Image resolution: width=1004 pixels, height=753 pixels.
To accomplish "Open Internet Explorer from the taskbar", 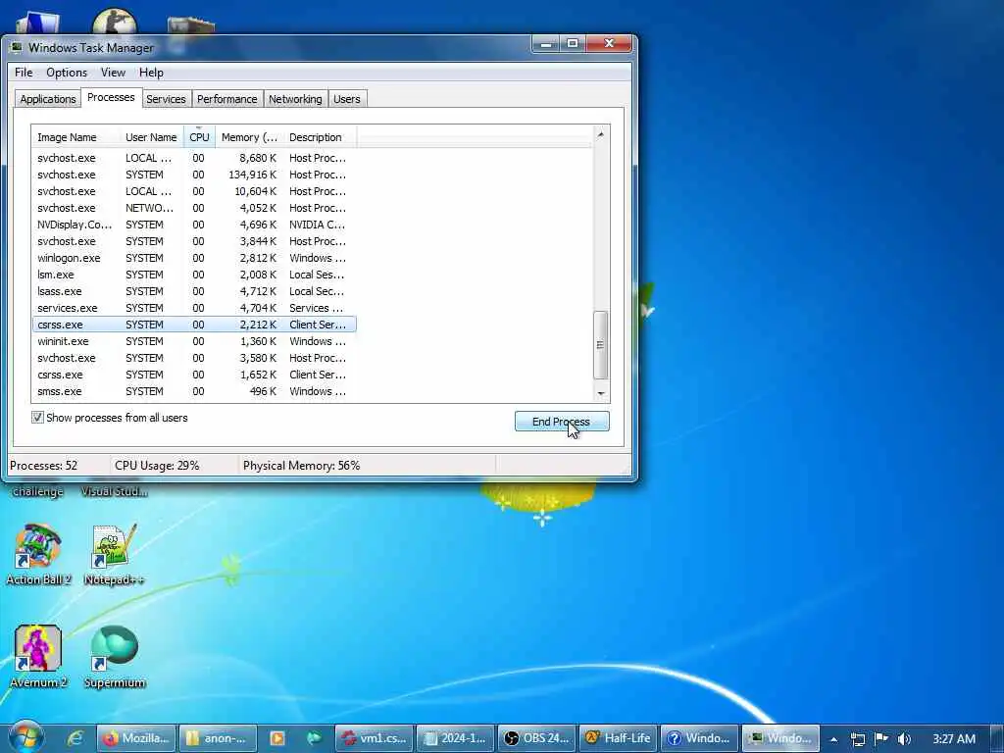I will [75, 738].
